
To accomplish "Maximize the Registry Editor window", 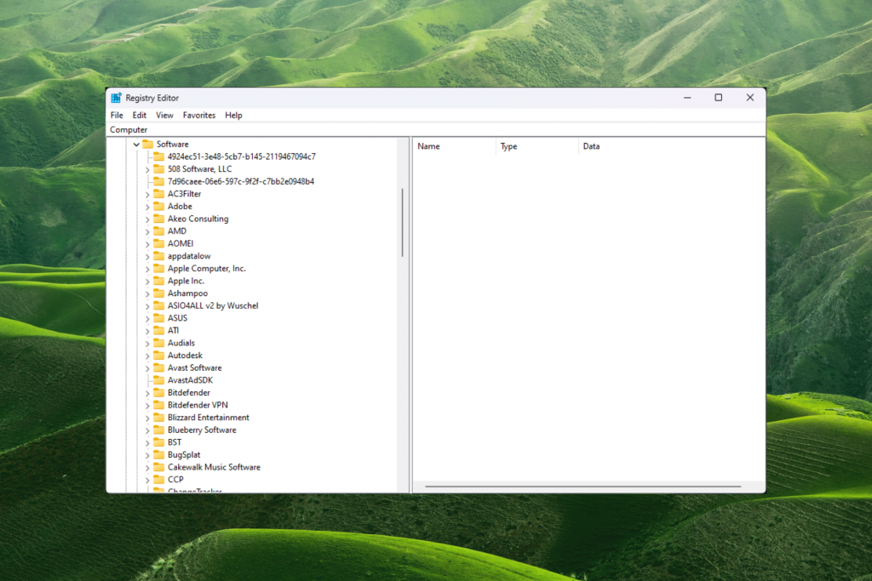I will (x=719, y=98).
